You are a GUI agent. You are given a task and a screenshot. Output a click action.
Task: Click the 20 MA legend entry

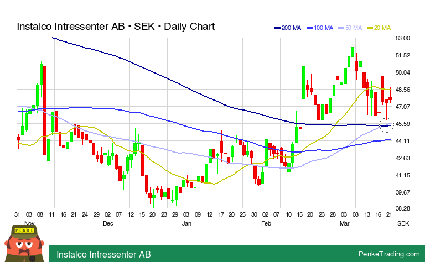click(x=379, y=28)
